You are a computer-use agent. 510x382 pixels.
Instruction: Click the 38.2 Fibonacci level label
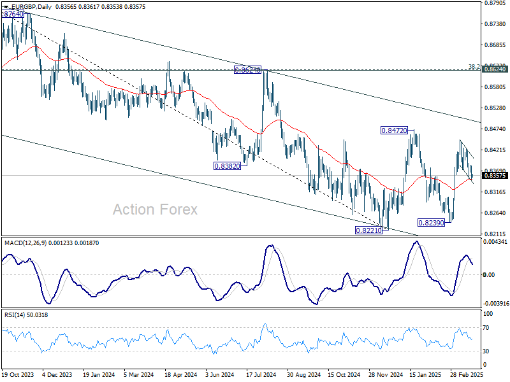pyautogui.click(x=474, y=67)
